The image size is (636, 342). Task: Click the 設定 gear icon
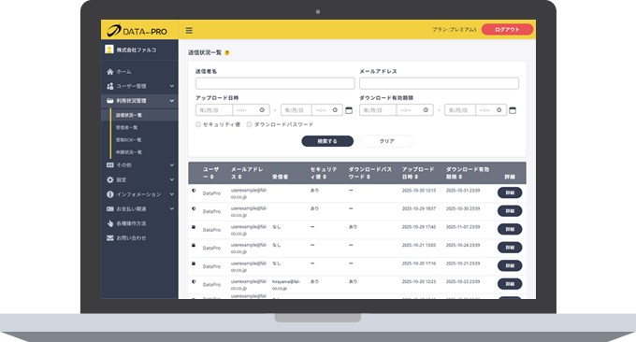110,180
